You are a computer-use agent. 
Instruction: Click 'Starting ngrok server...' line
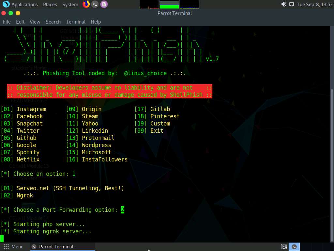(46, 232)
